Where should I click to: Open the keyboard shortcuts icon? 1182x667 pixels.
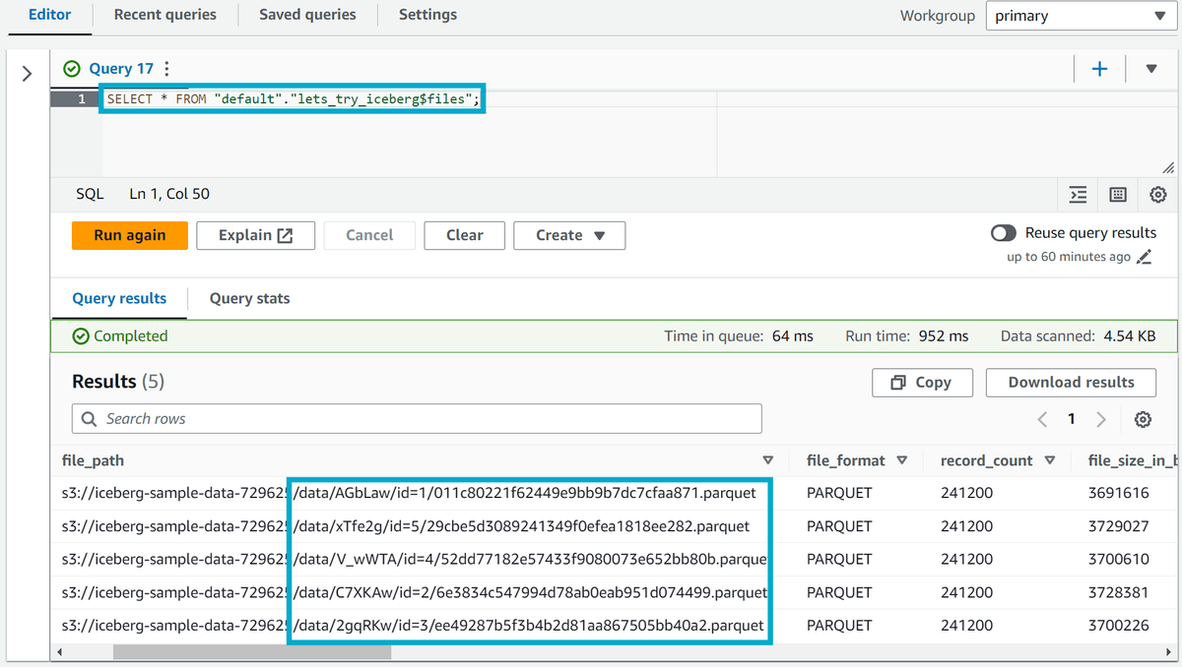[1117, 195]
